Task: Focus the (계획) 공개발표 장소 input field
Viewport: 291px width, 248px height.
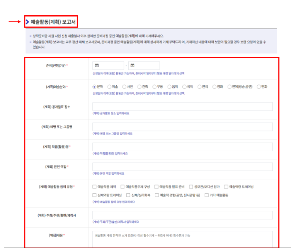Action: 182,106
